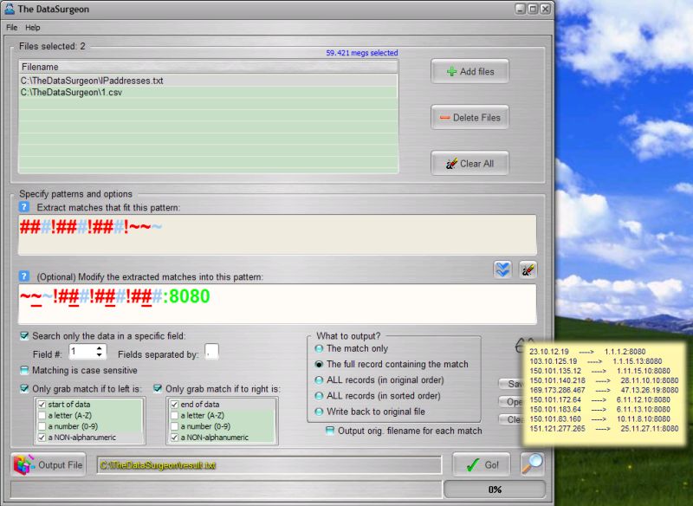This screenshot has width=693, height=506.
Task: Uncheck 'a NON-alphanumeric' in the left-match list
Action: pos(42,438)
